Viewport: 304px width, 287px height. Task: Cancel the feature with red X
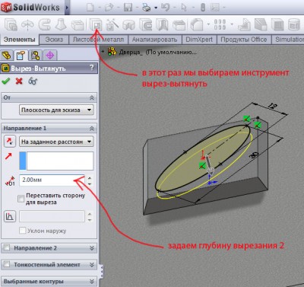19,81
